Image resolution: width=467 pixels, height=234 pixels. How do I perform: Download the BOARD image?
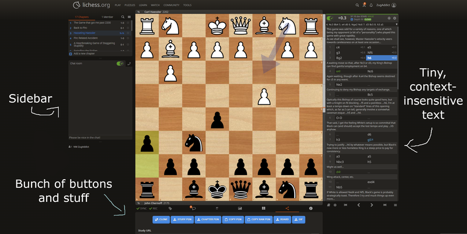[283, 219]
